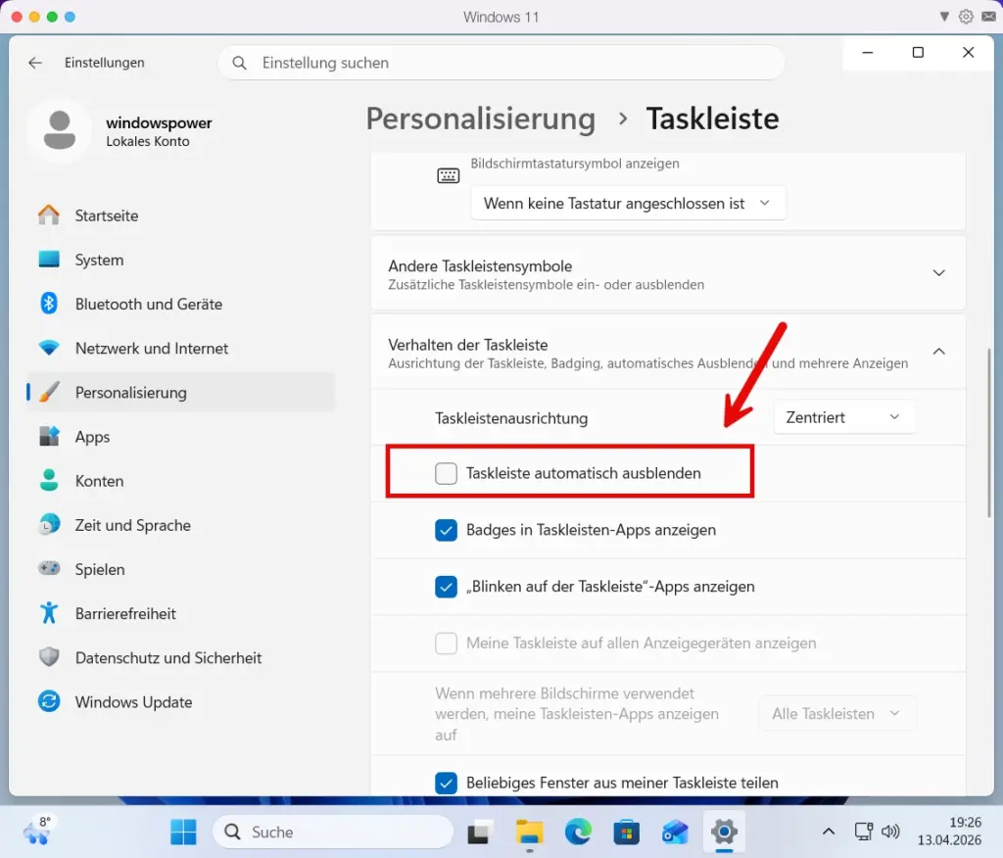Open windowspower account name
The height and width of the screenshot is (858, 1003).
pyautogui.click(x=159, y=122)
